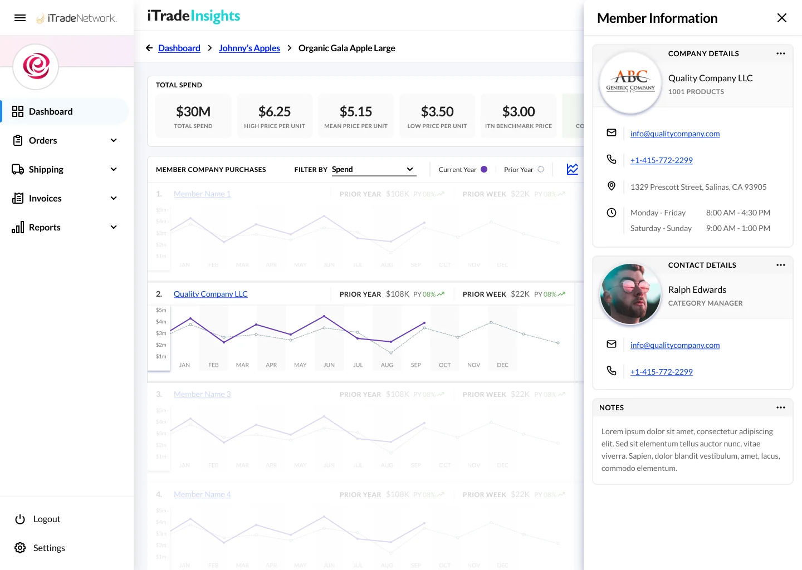Click ABC Generic Company logo
This screenshot has height=570, width=802.
click(x=630, y=82)
